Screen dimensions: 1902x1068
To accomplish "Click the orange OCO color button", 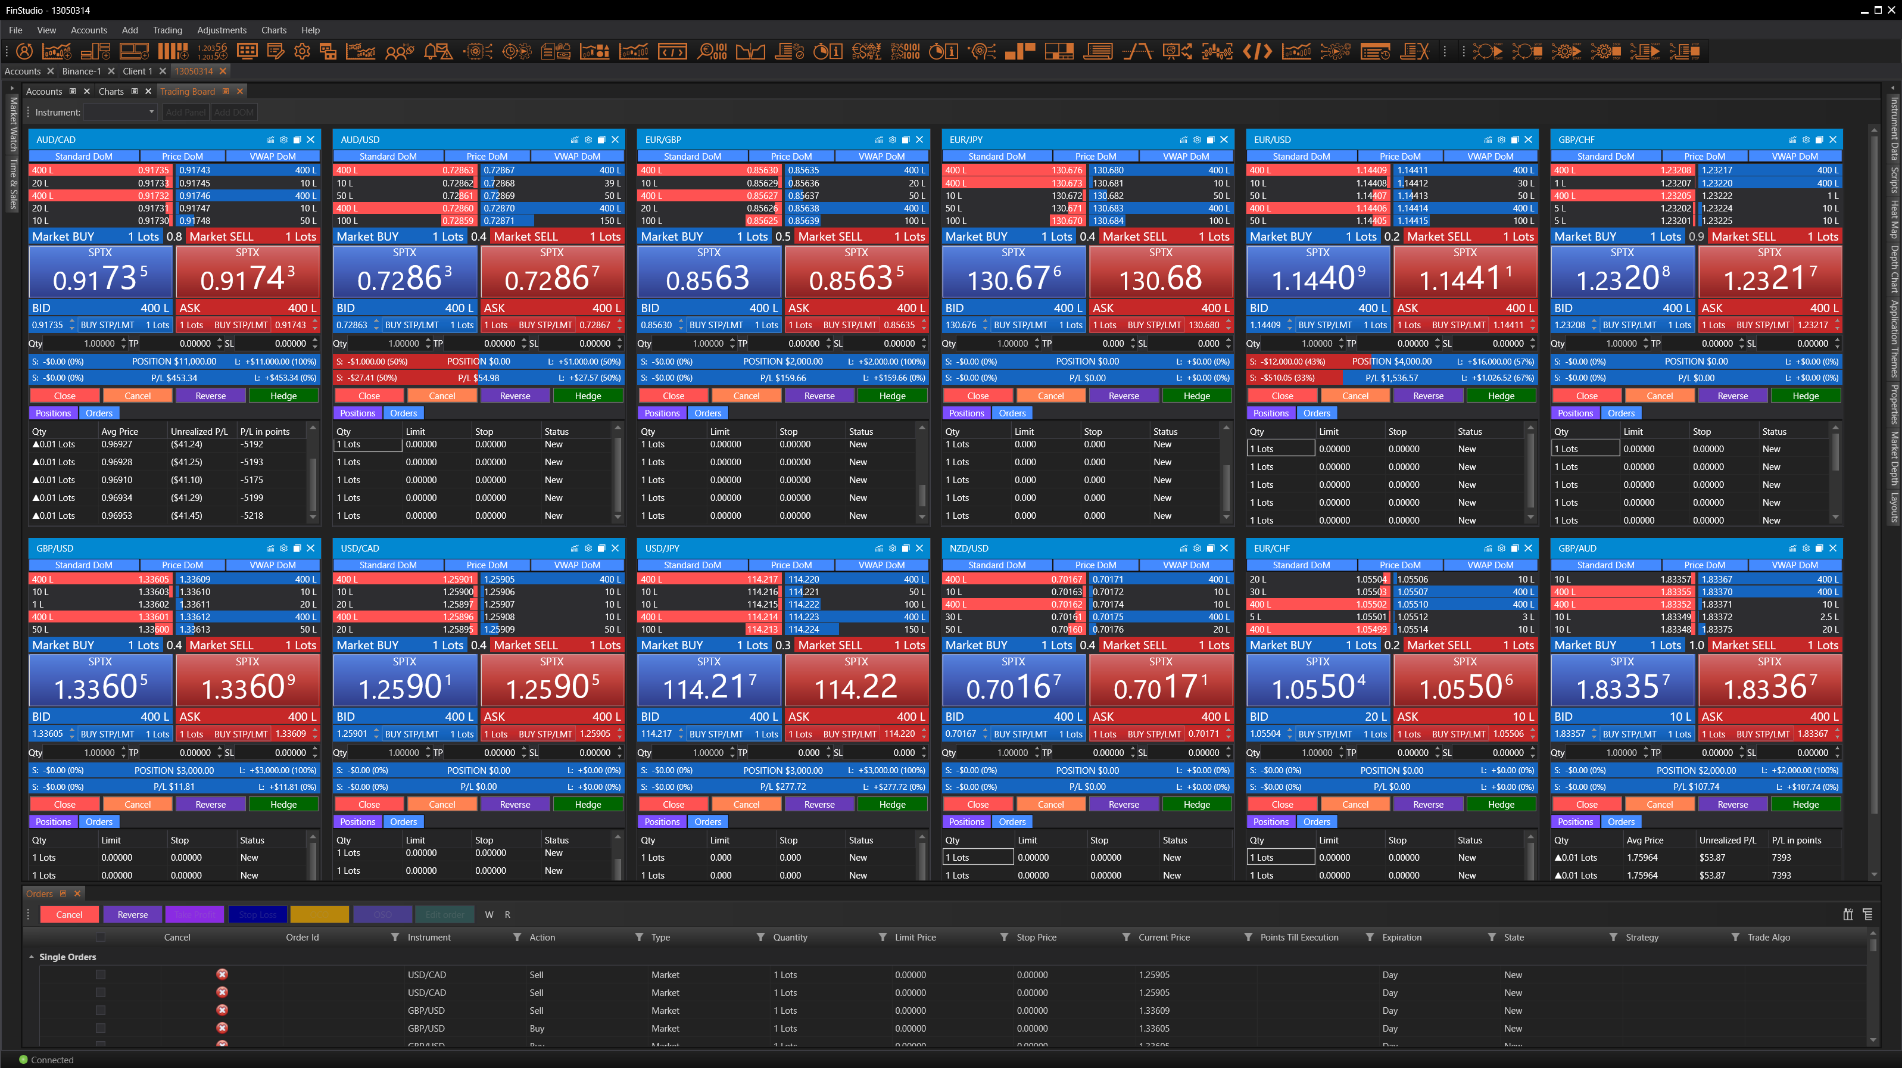I will [319, 914].
